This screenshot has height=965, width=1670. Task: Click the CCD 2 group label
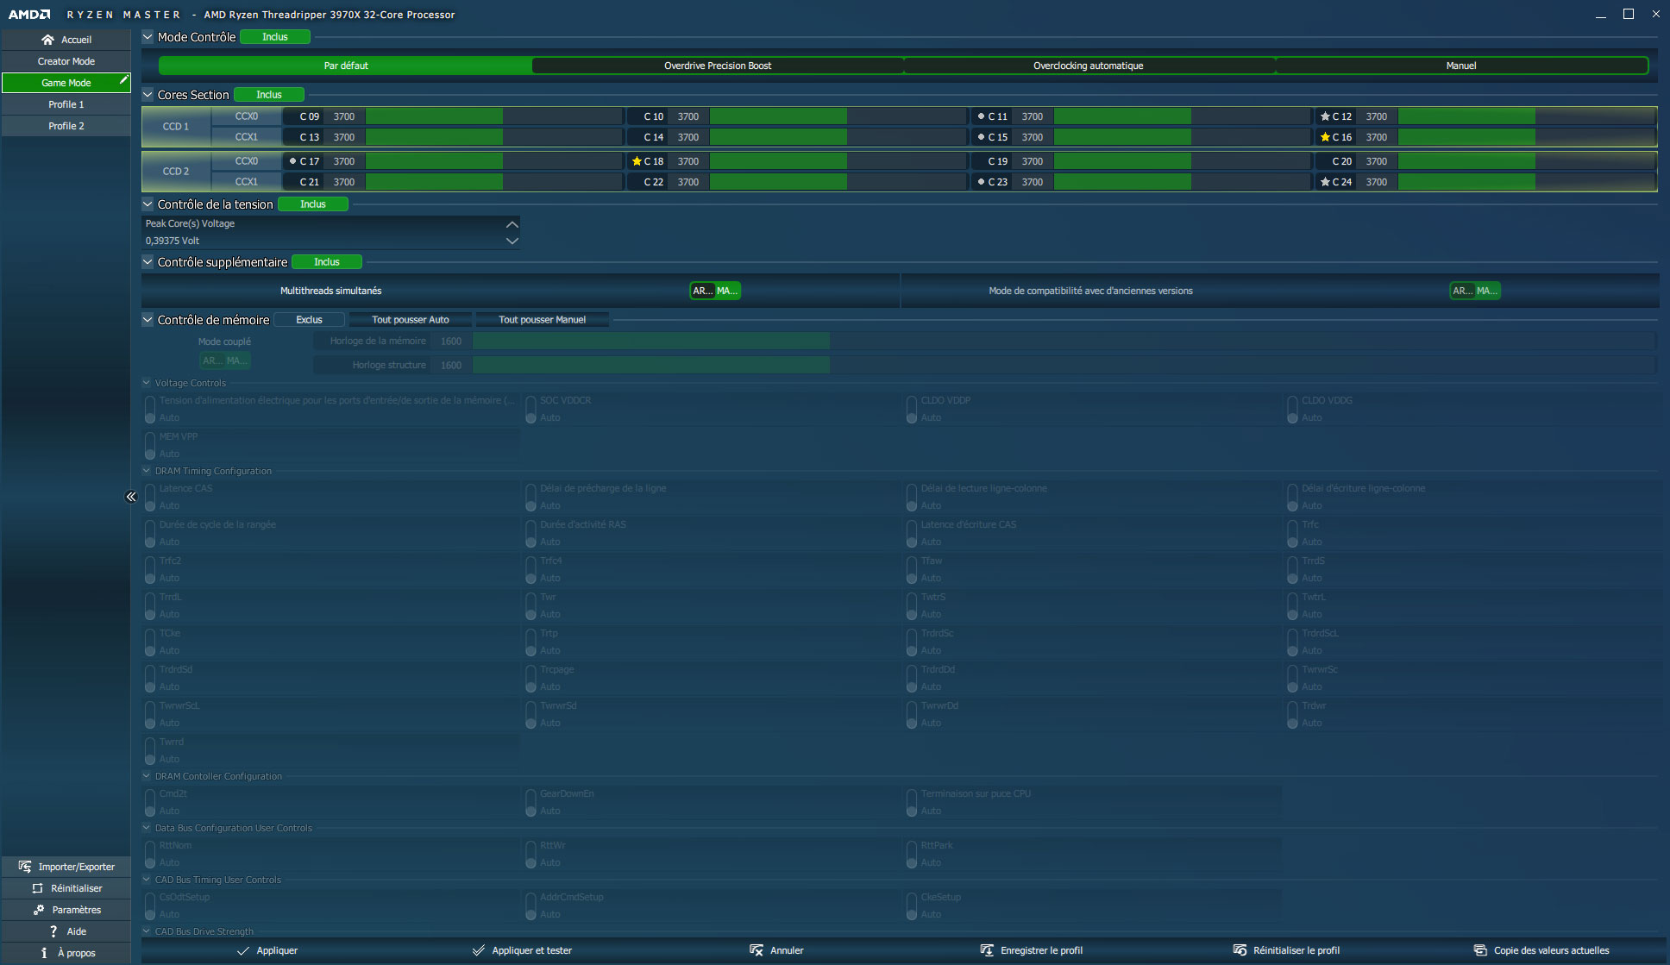[x=176, y=172]
